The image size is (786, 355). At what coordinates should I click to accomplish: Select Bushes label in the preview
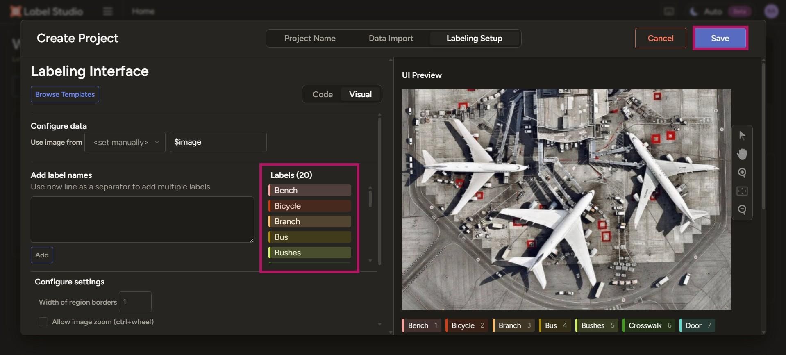coord(597,325)
